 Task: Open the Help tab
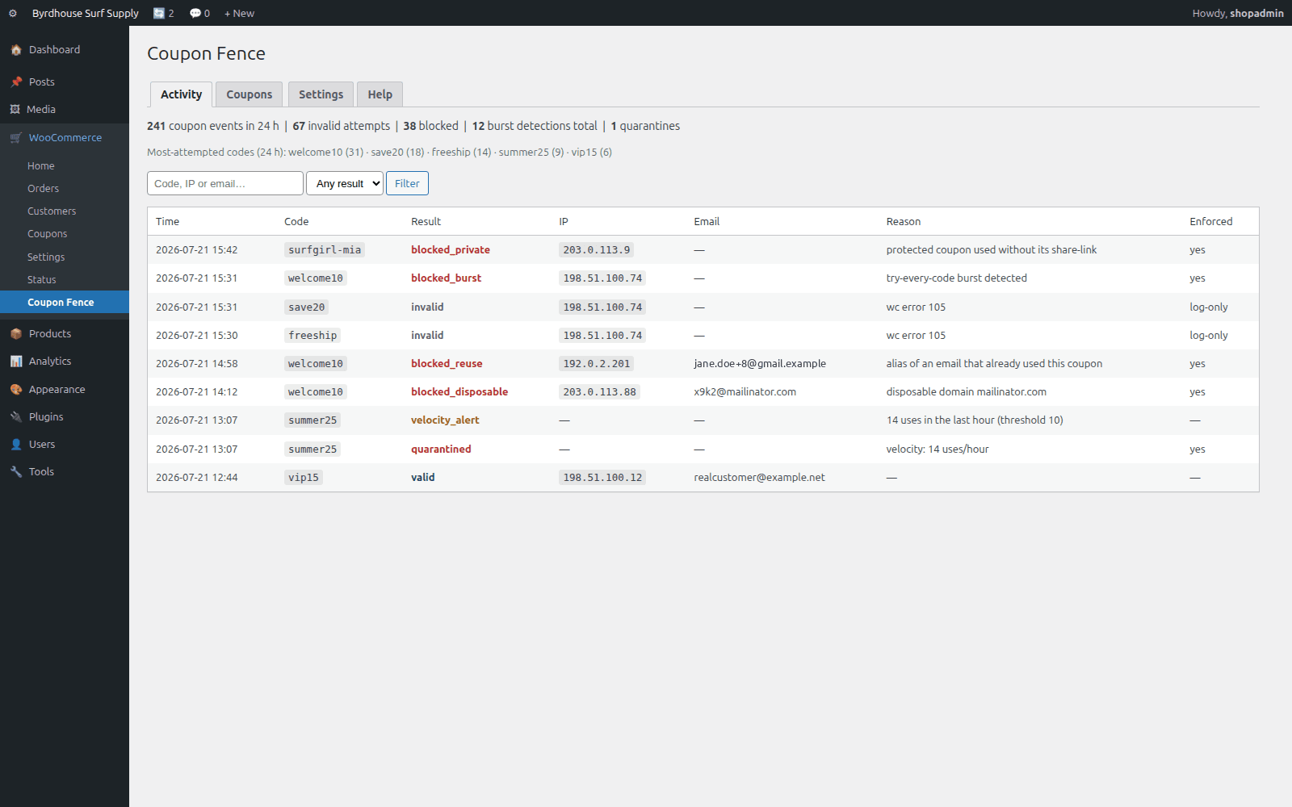pos(380,94)
